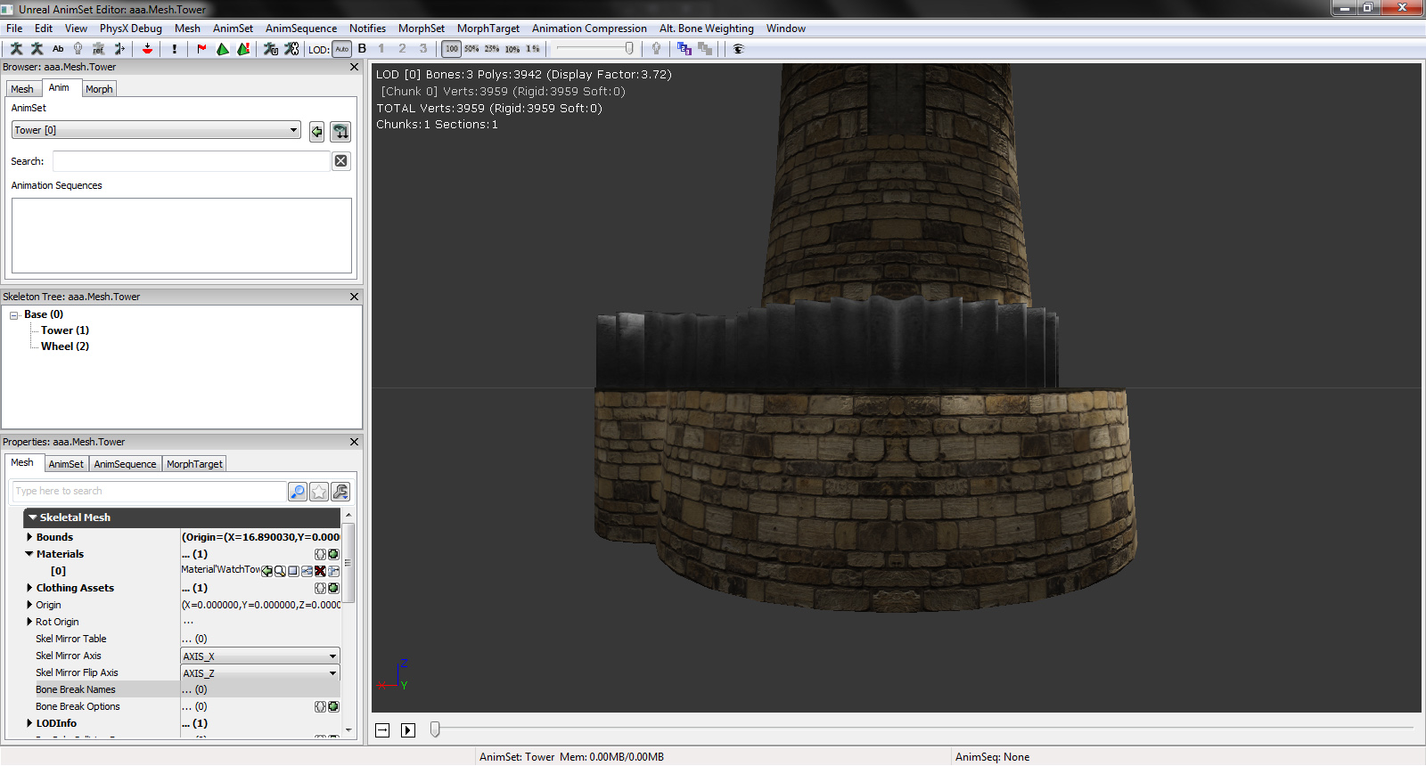Switch to the Morph browser tab
Viewport: 1426px width, 766px height.
click(x=99, y=89)
